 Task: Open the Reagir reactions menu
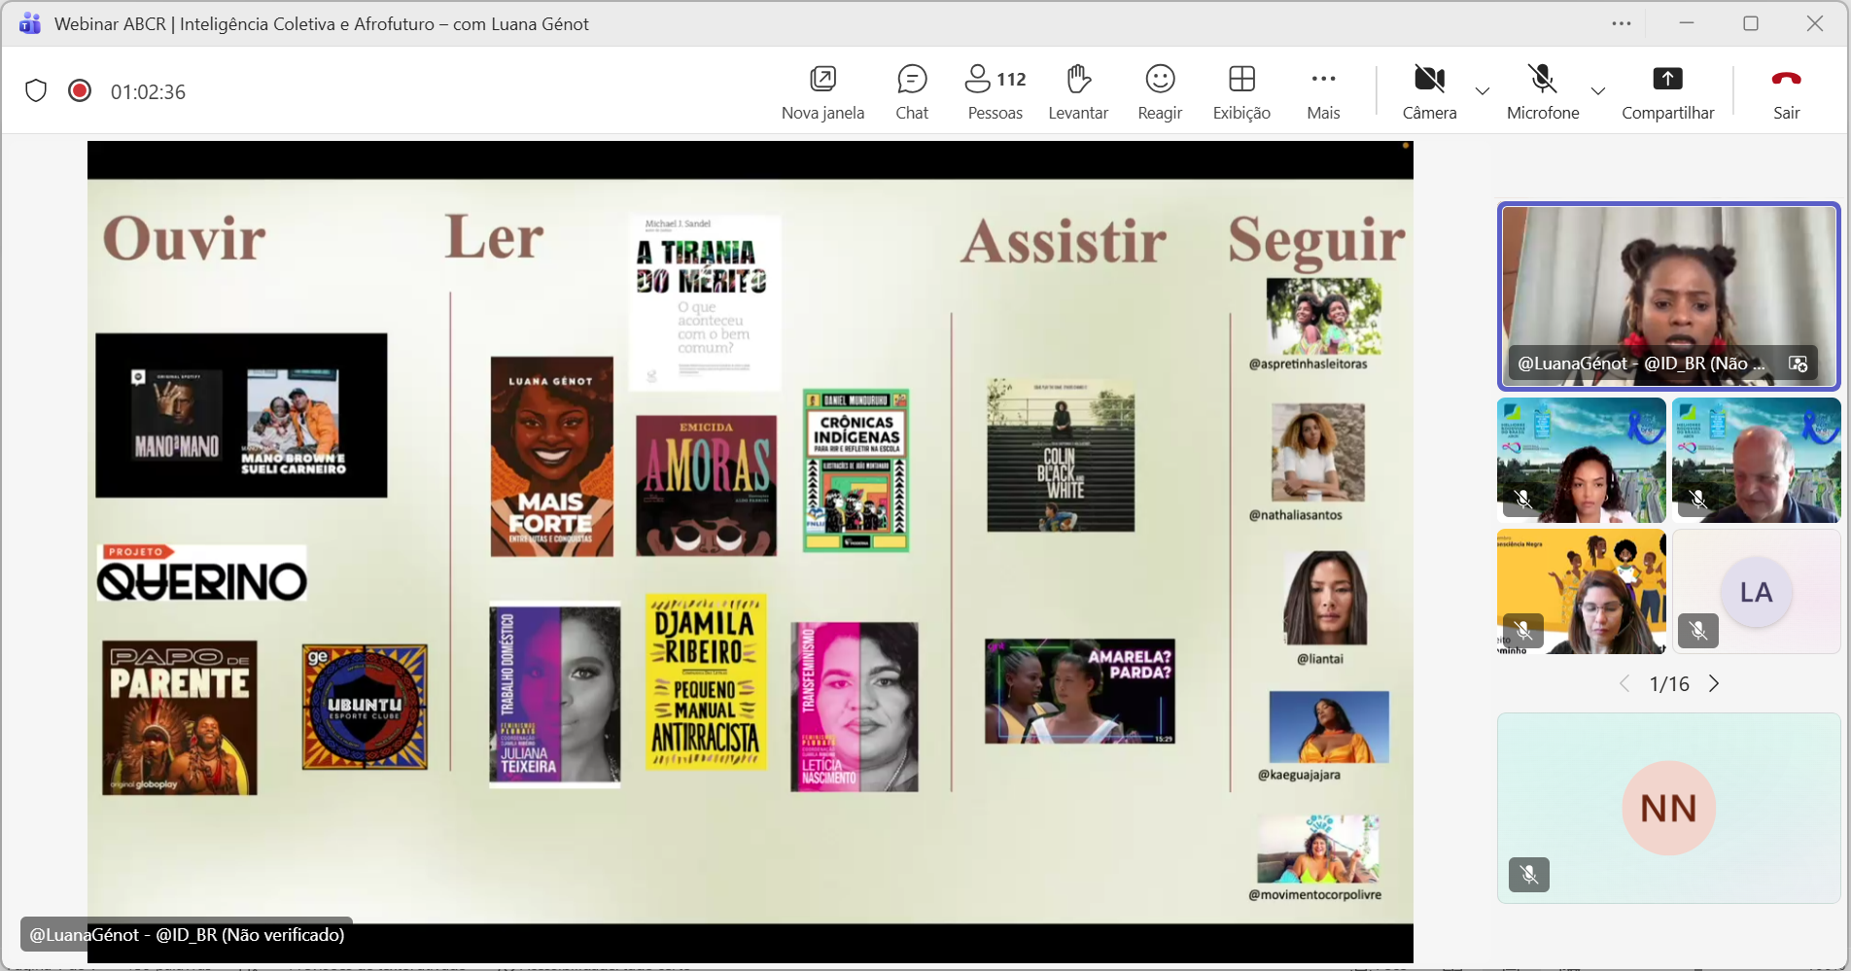click(x=1160, y=92)
